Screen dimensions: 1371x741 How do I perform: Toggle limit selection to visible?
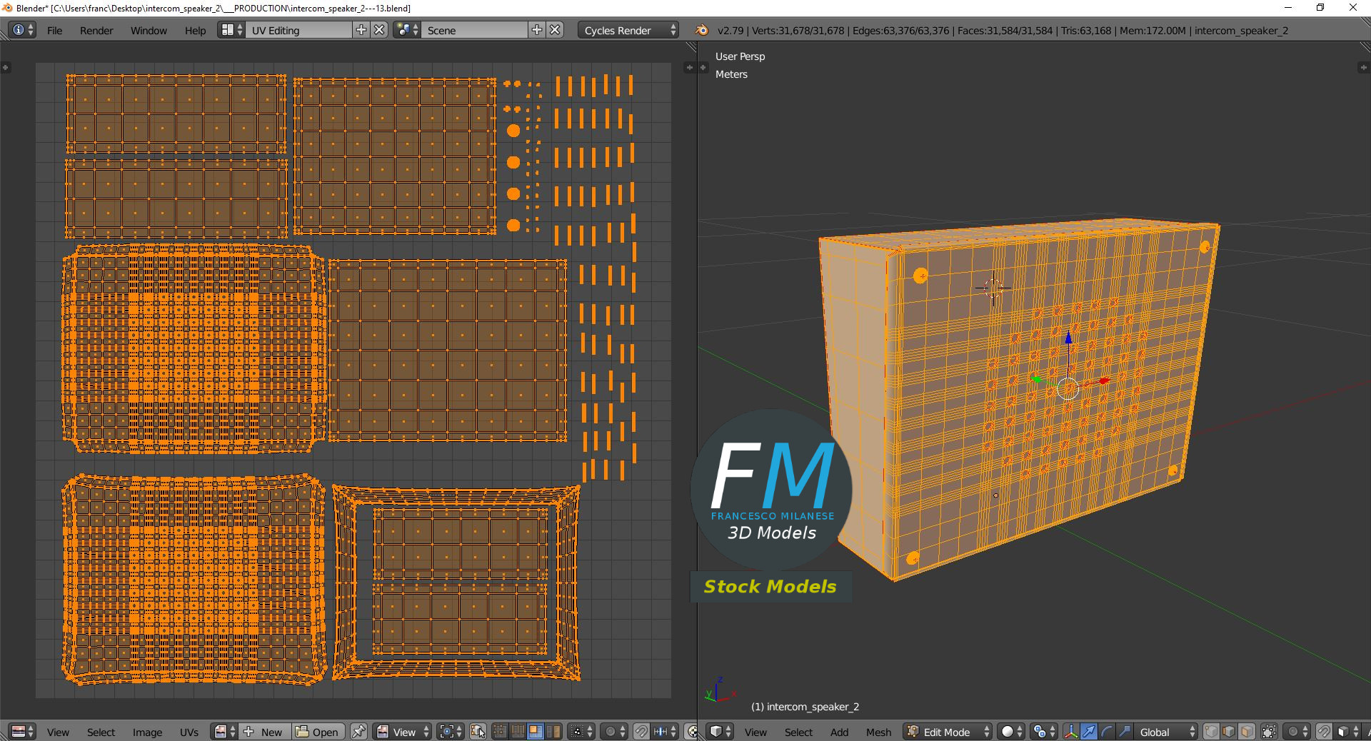pyautogui.click(x=1269, y=732)
